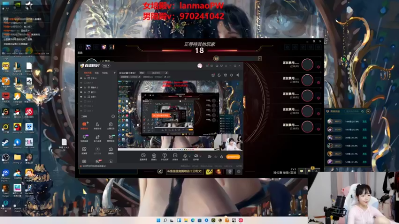
Task: Select the 召唤师1 ban slot in League client
Action: click(x=307, y=65)
